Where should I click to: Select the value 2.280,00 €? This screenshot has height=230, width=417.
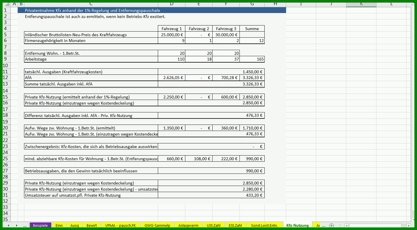211,189
